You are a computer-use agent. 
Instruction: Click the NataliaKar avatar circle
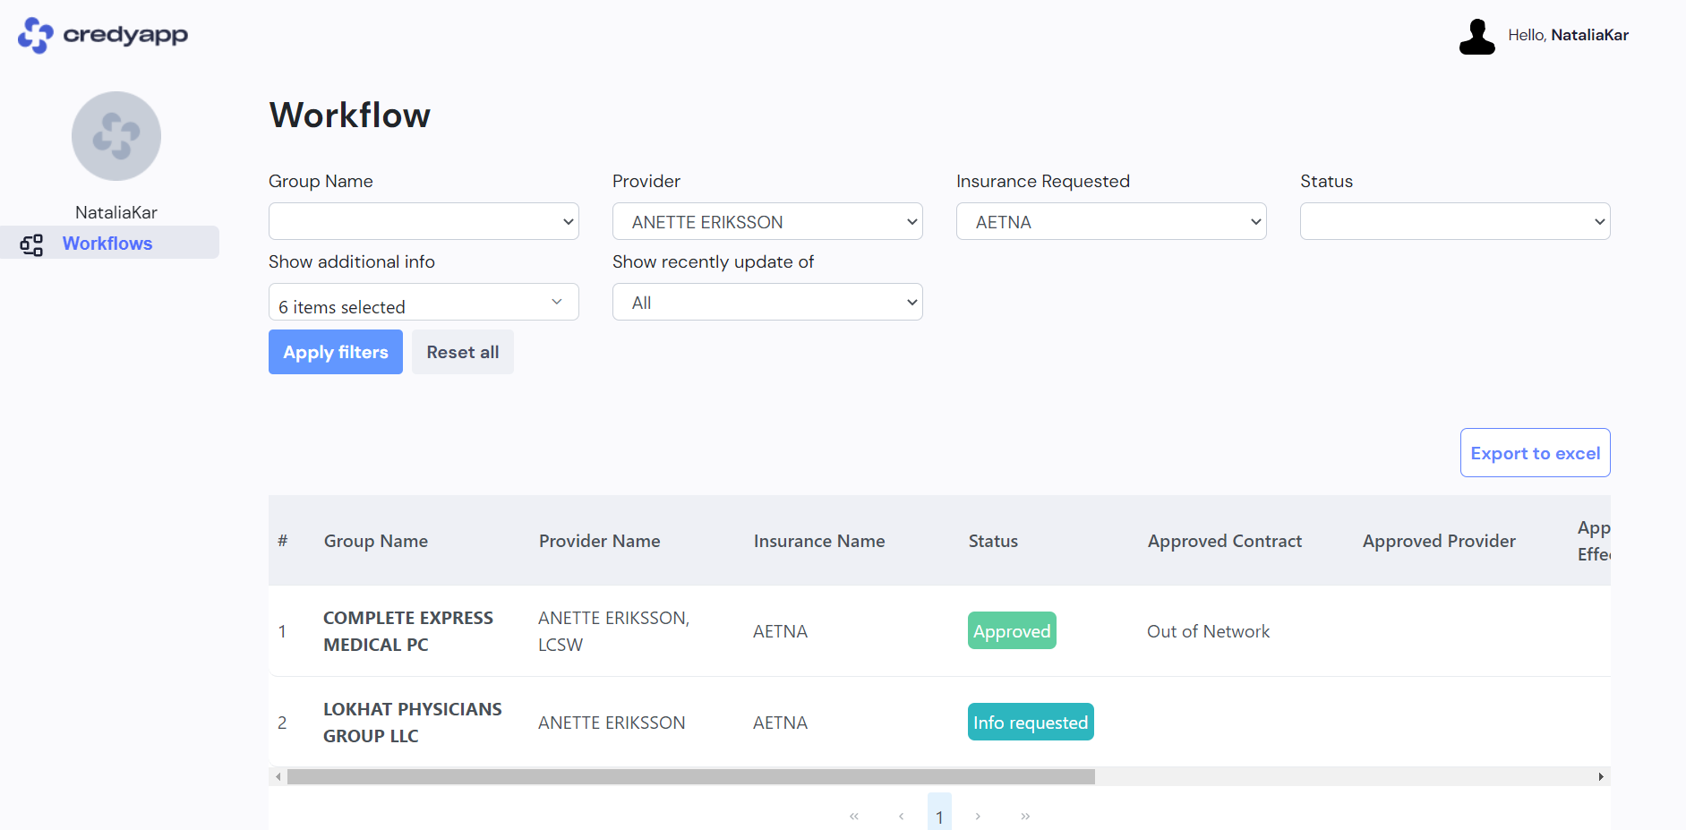(116, 136)
